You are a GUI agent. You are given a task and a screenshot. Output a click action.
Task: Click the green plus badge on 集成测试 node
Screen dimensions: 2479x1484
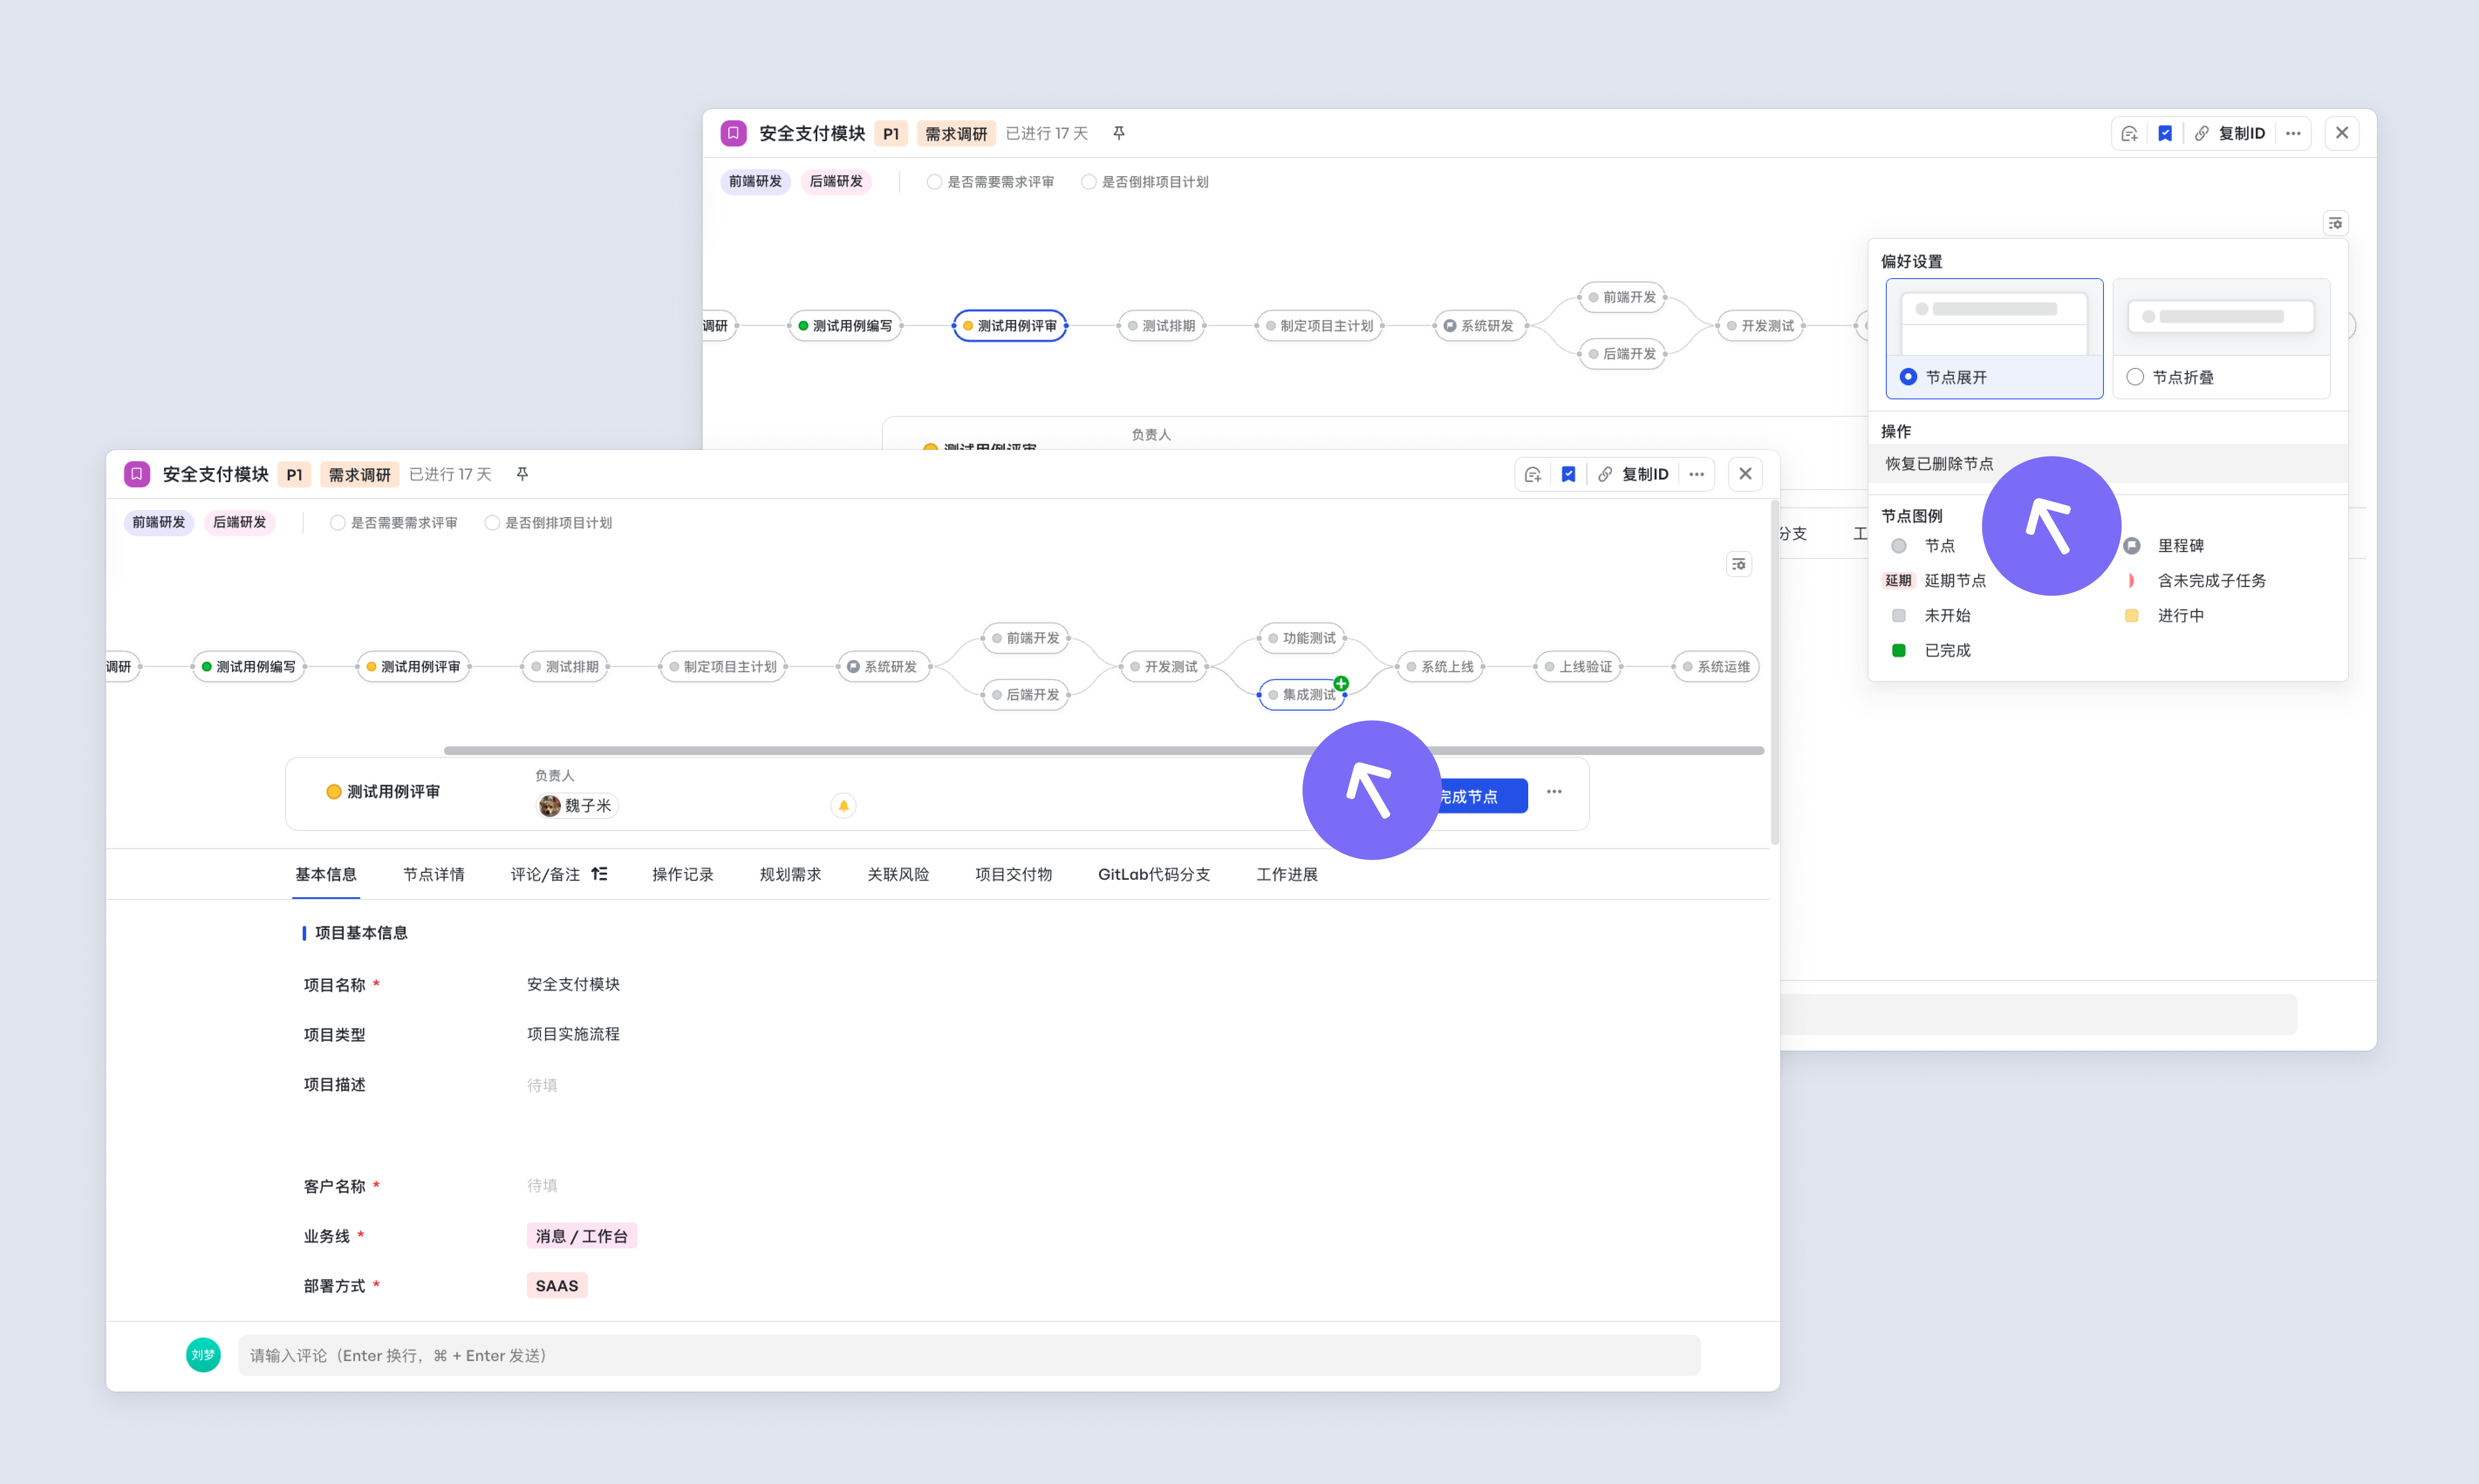pos(1341,683)
